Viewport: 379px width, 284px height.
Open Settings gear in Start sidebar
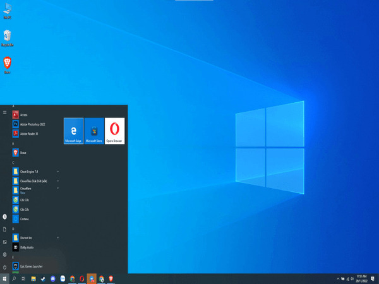point(4,254)
